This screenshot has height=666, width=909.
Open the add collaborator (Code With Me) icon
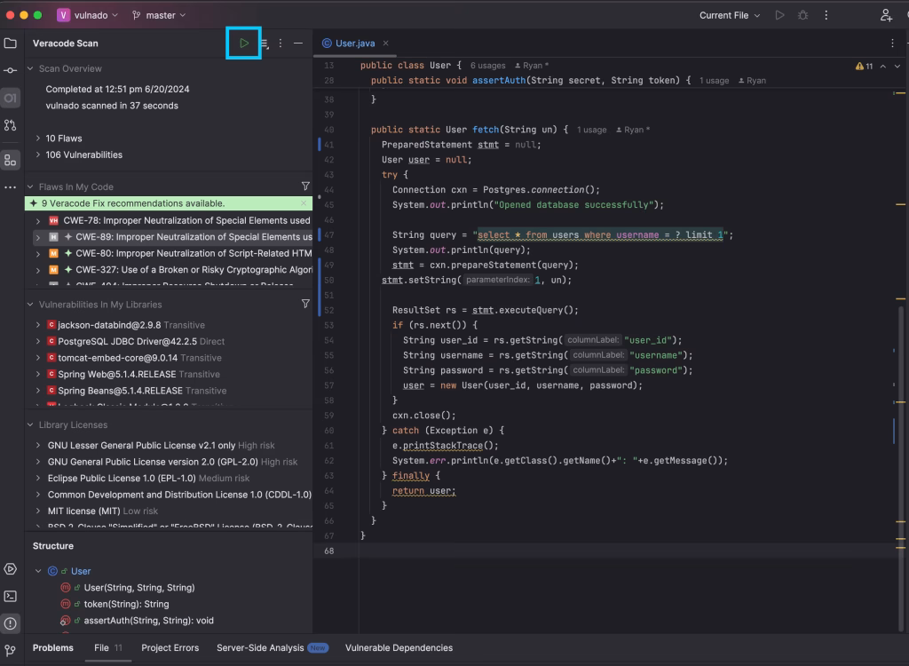click(886, 15)
